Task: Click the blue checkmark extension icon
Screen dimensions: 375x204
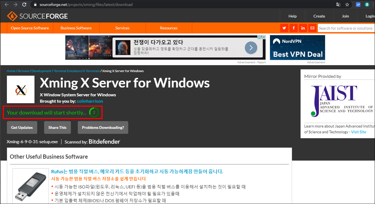Action: [x=358, y=5]
